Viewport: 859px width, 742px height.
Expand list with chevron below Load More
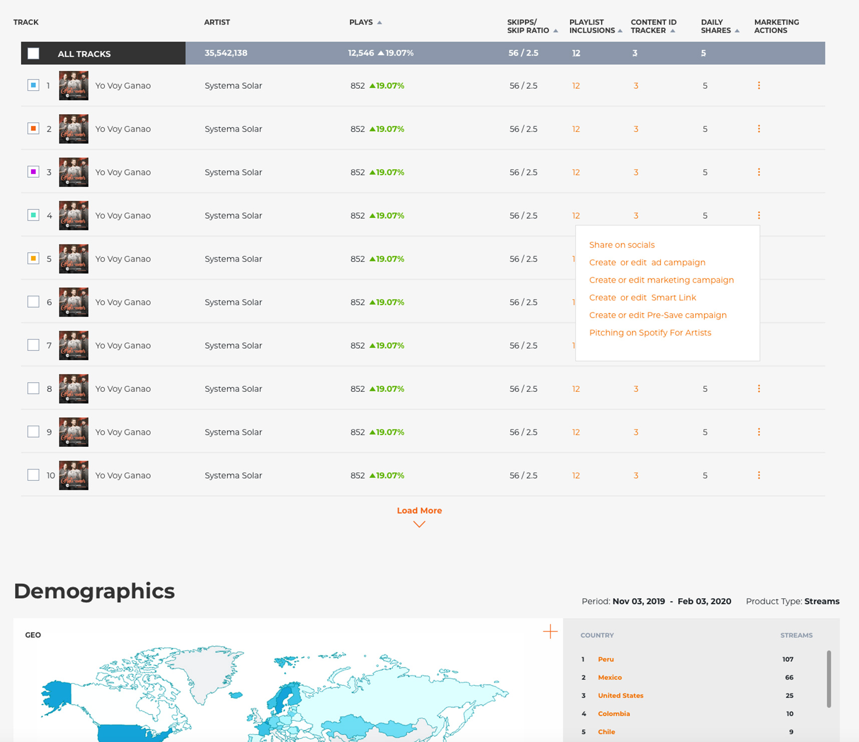pos(419,524)
